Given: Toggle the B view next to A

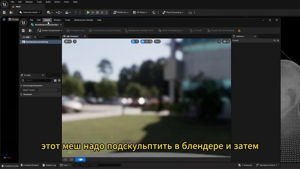Looking at the screenshot, I should click(137, 41).
